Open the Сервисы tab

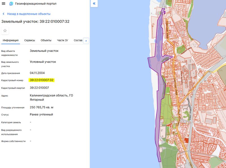[x=30, y=40]
